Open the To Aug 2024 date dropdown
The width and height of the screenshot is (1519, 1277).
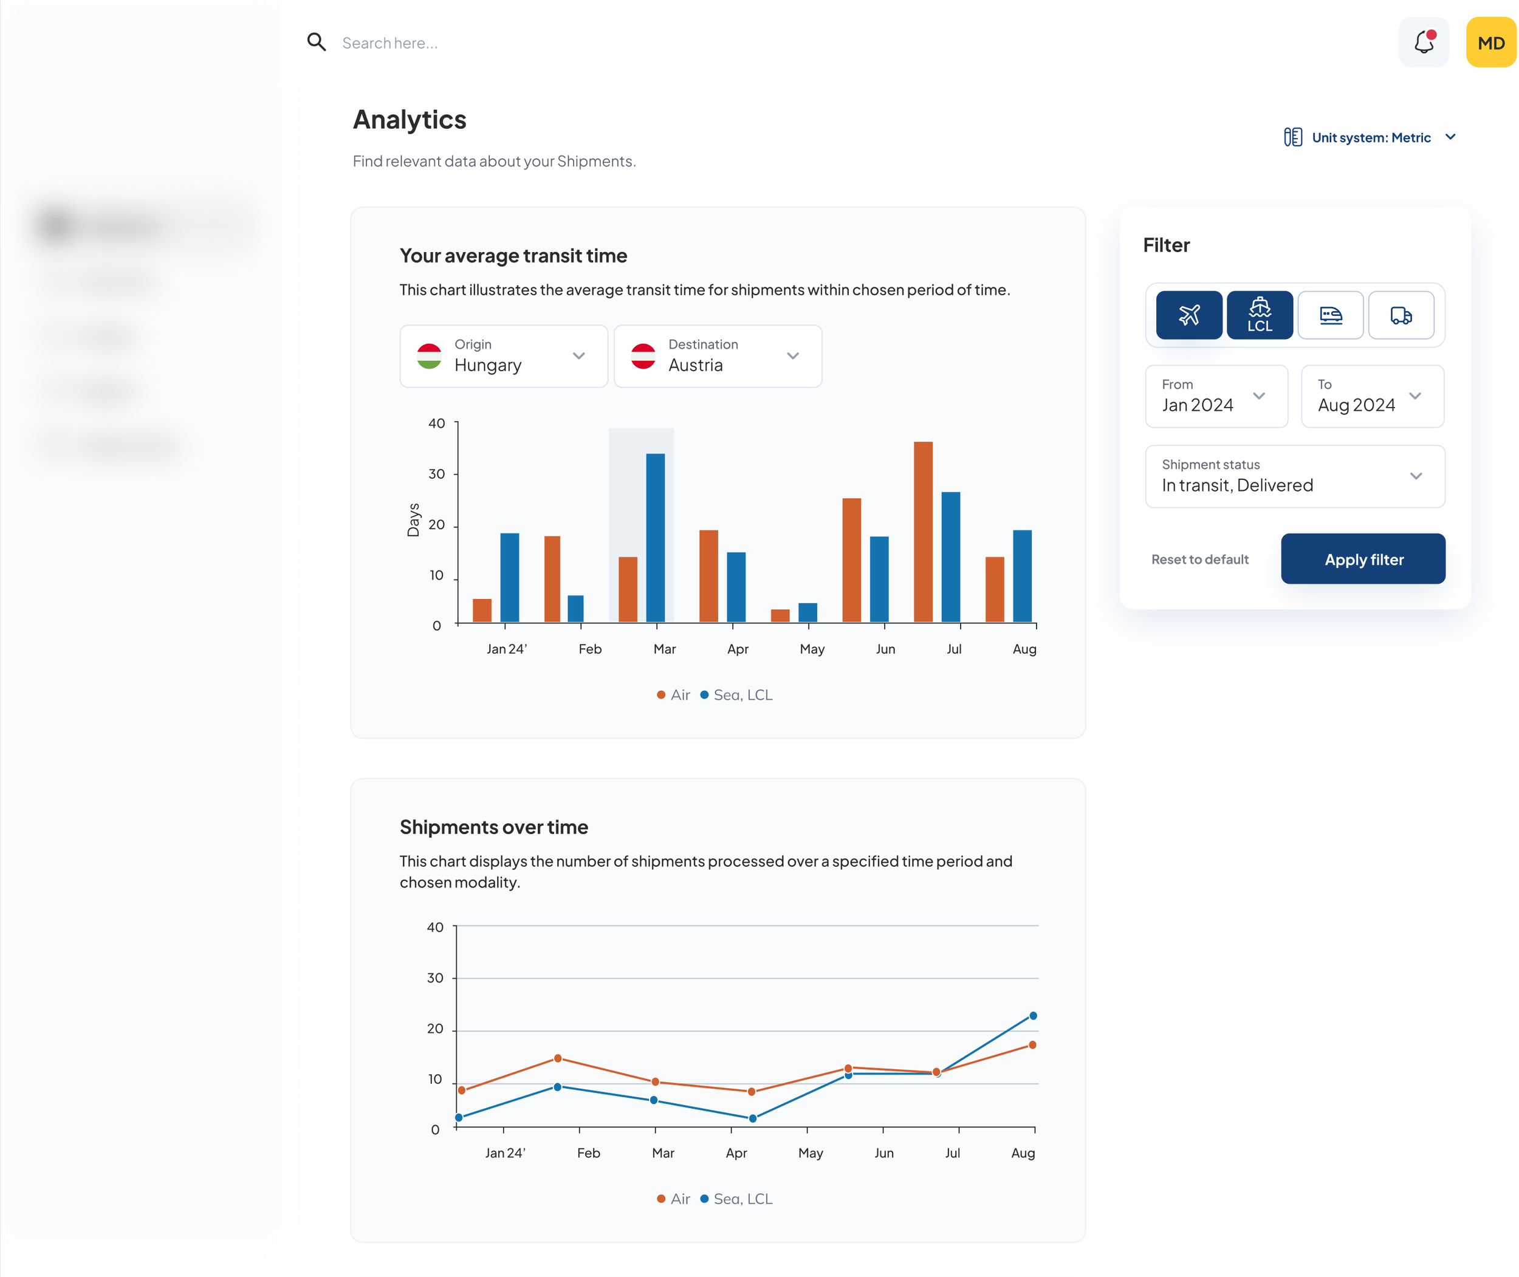pyautogui.click(x=1371, y=396)
